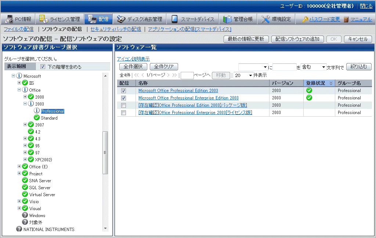Click registered status icon for Professional Edition 2003
376x238 pixels.
click(309, 90)
